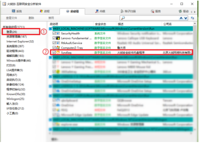Jump to next search result arrow
This screenshot has height=143, width=199.
[186, 18]
